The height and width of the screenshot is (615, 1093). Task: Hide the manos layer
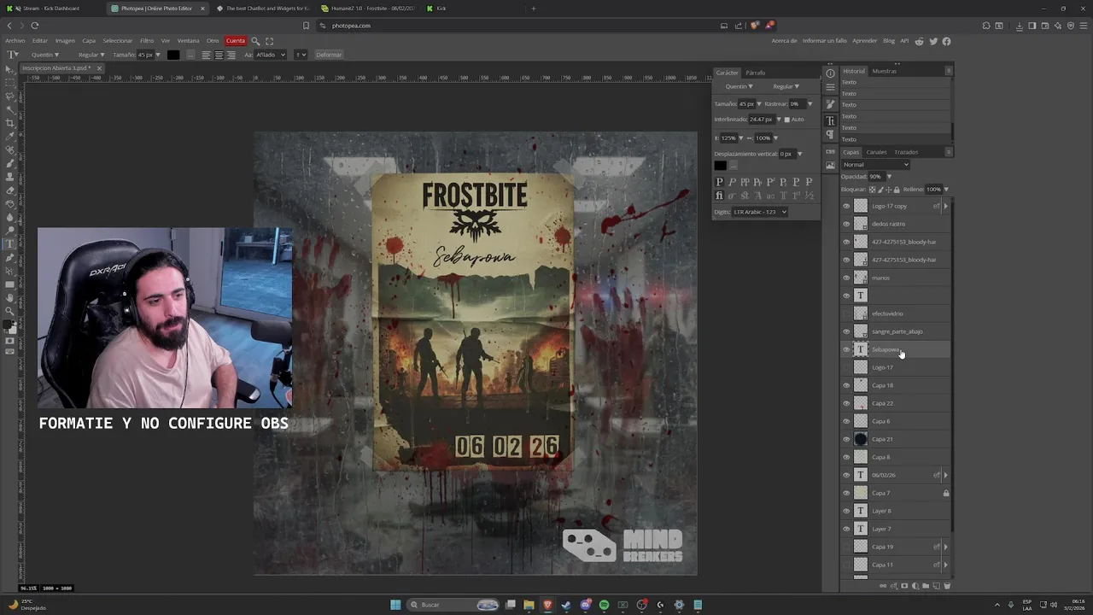846,278
